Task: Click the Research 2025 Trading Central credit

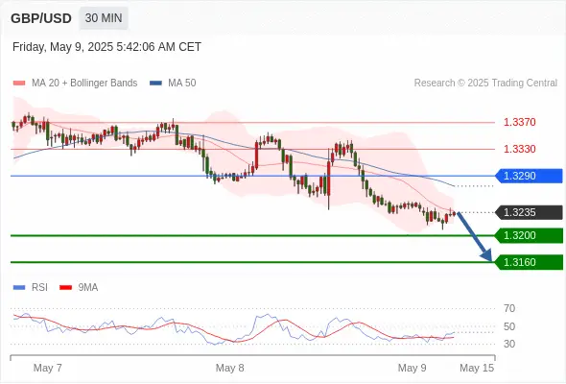Action: point(485,84)
